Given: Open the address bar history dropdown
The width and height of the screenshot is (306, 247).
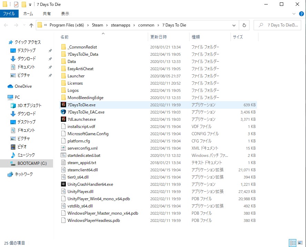Looking at the screenshot, I should pyautogui.click(x=233, y=25).
